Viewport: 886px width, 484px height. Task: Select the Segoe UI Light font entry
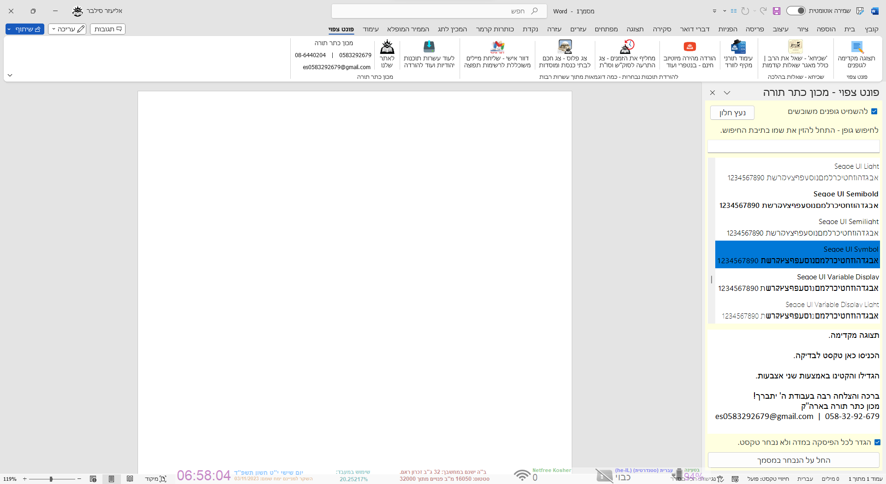pos(797,171)
